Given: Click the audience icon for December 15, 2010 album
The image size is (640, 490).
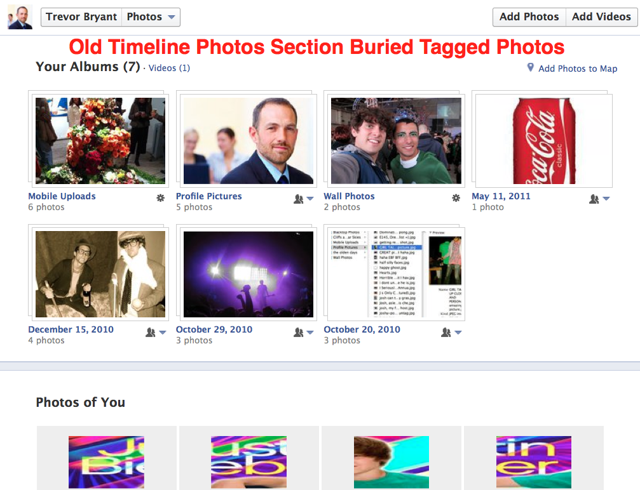Looking at the screenshot, I should (x=151, y=332).
